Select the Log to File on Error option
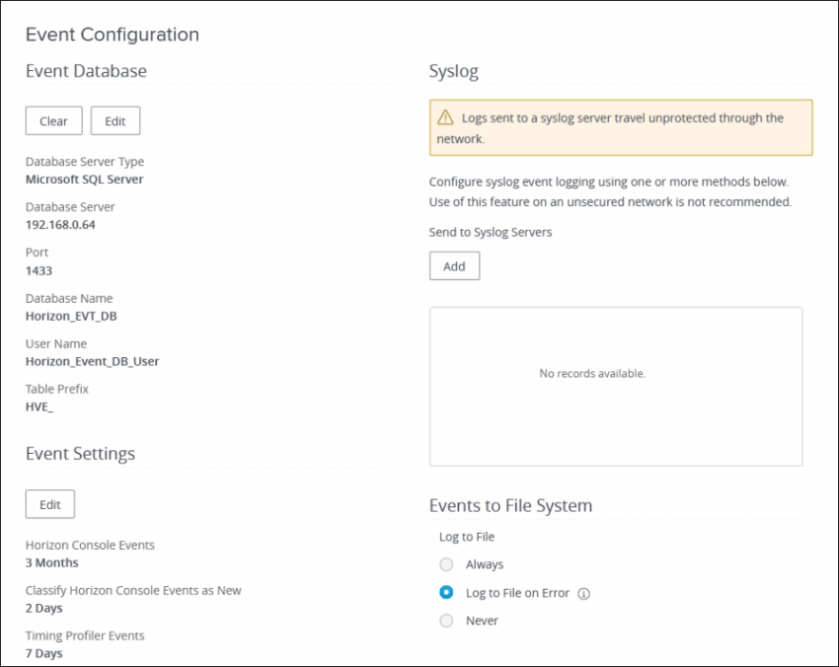The width and height of the screenshot is (839, 667). point(446,593)
